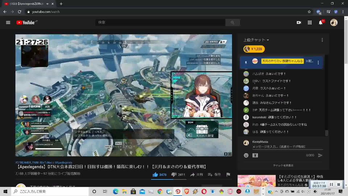Screen dimensions: 348x196
Task: Open Brave browser from taskbar
Action: pos(186,191)
